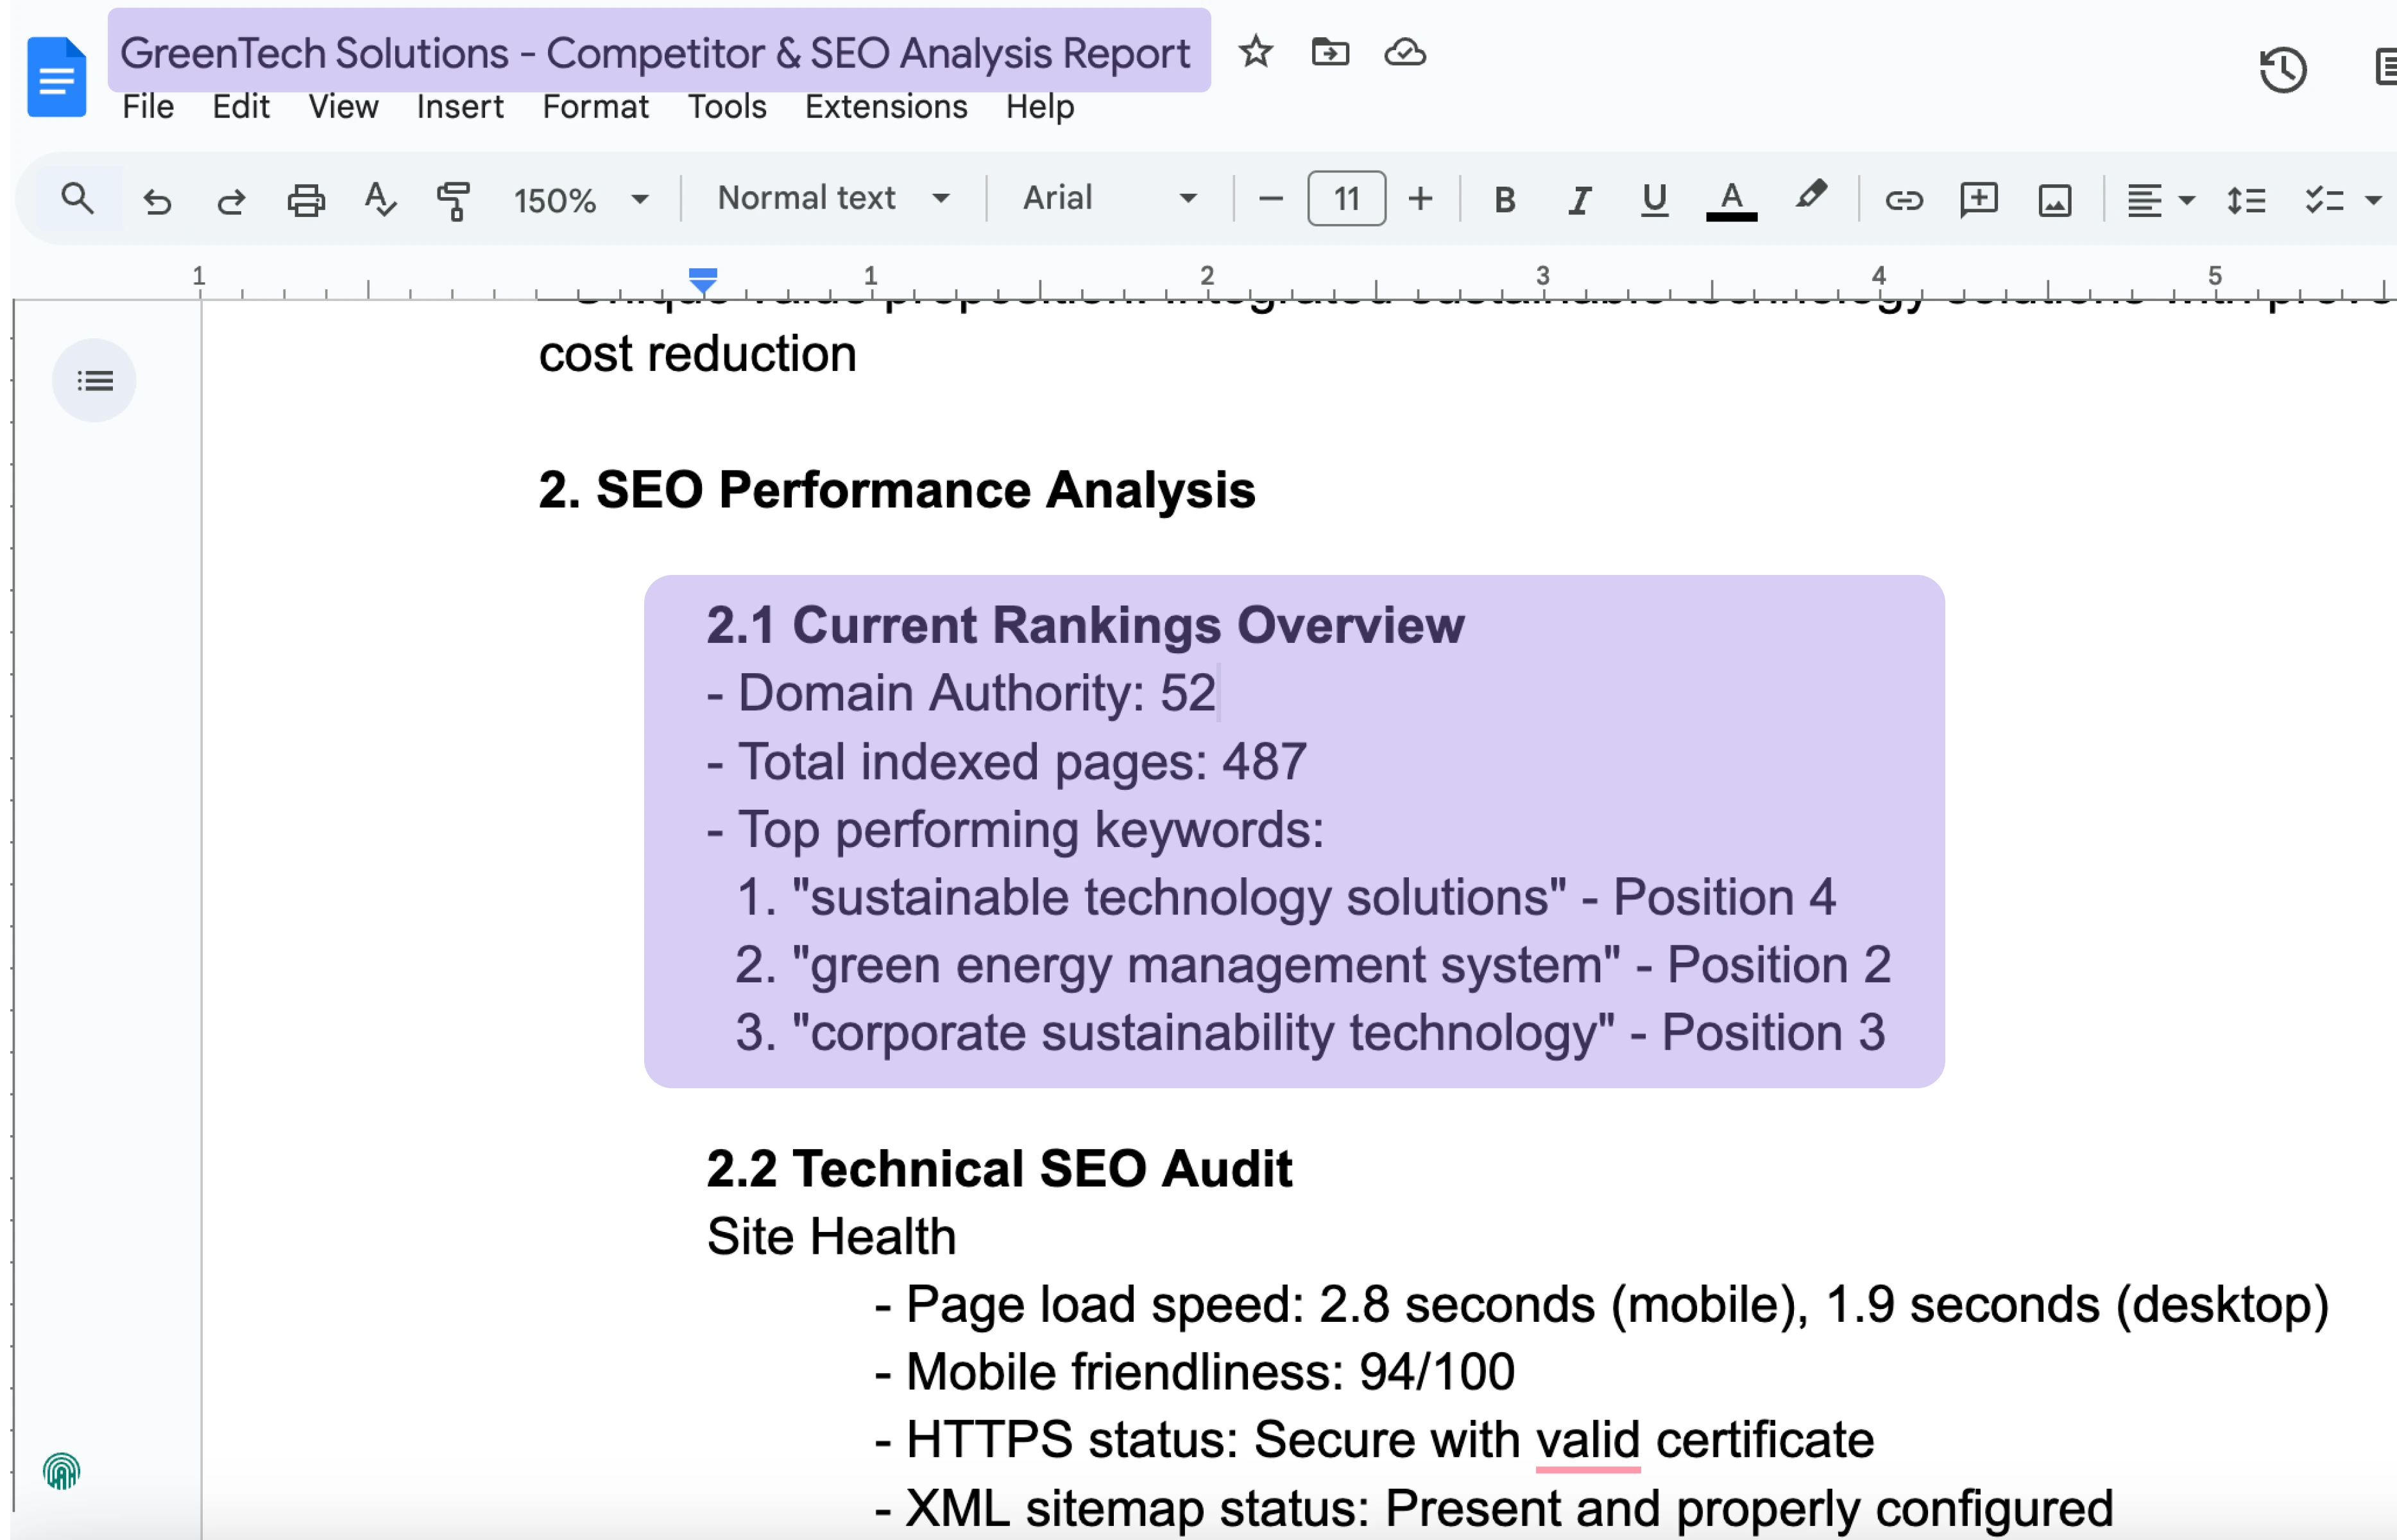
Task: Star this document
Action: coord(1256,51)
